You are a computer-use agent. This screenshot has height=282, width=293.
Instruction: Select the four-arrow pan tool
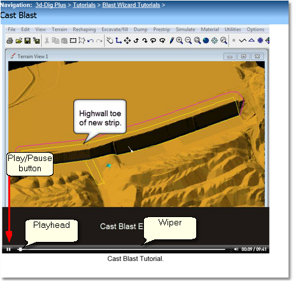(x=127, y=40)
